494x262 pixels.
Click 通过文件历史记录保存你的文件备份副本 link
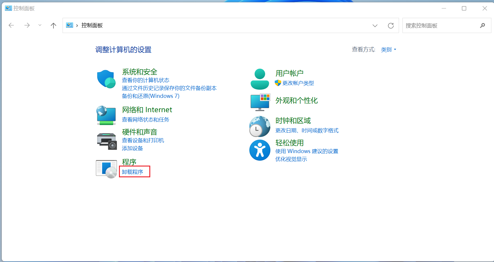tap(169, 88)
